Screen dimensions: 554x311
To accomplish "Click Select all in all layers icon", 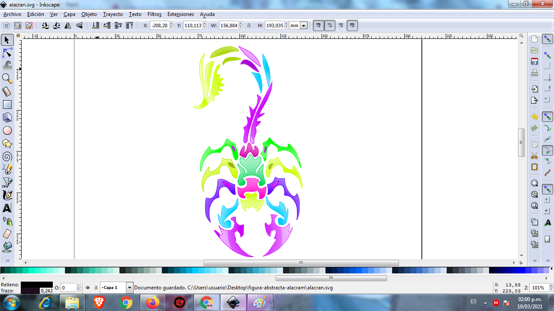I will coord(18,25).
